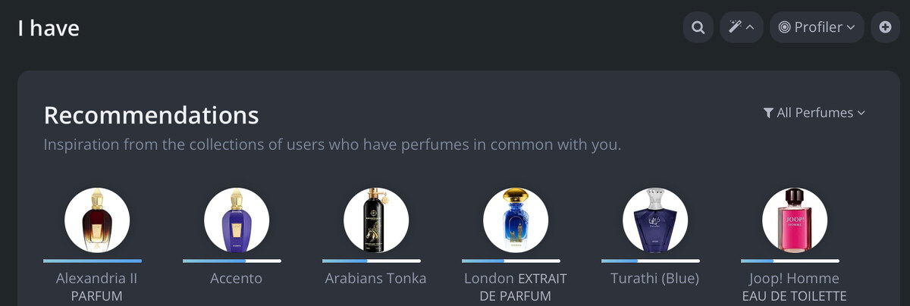This screenshot has height=306, width=910.
Task: Click the match bar under Alexandria II
Action: (93, 261)
